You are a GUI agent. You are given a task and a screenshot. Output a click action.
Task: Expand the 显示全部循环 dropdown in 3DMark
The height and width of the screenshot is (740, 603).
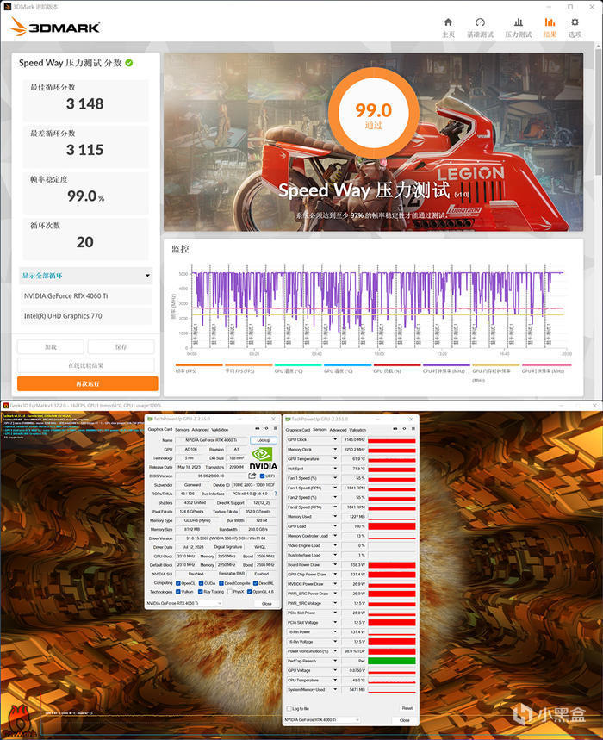(86, 275)
